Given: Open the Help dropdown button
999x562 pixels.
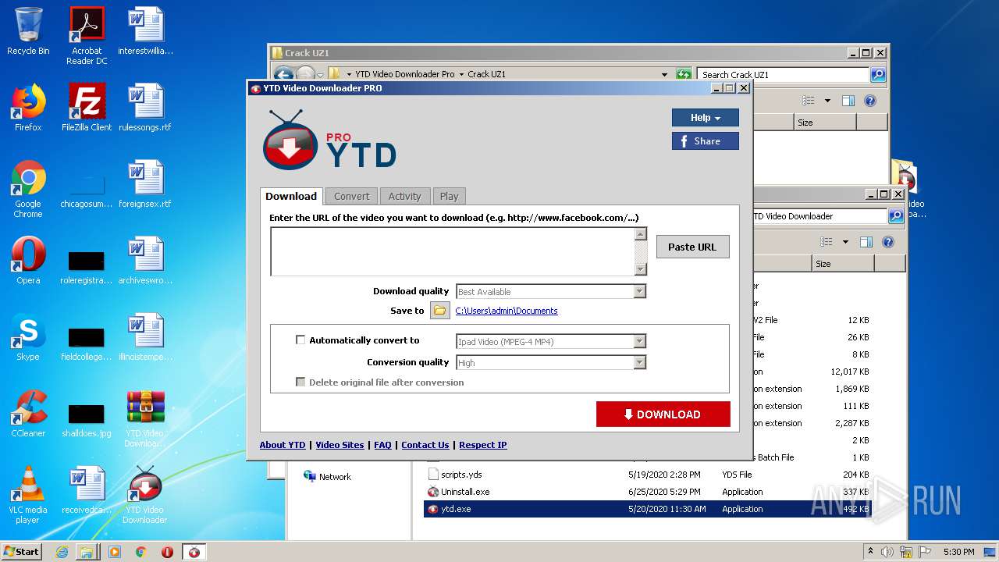Looking at the screenshot, I should pos(706,118).
